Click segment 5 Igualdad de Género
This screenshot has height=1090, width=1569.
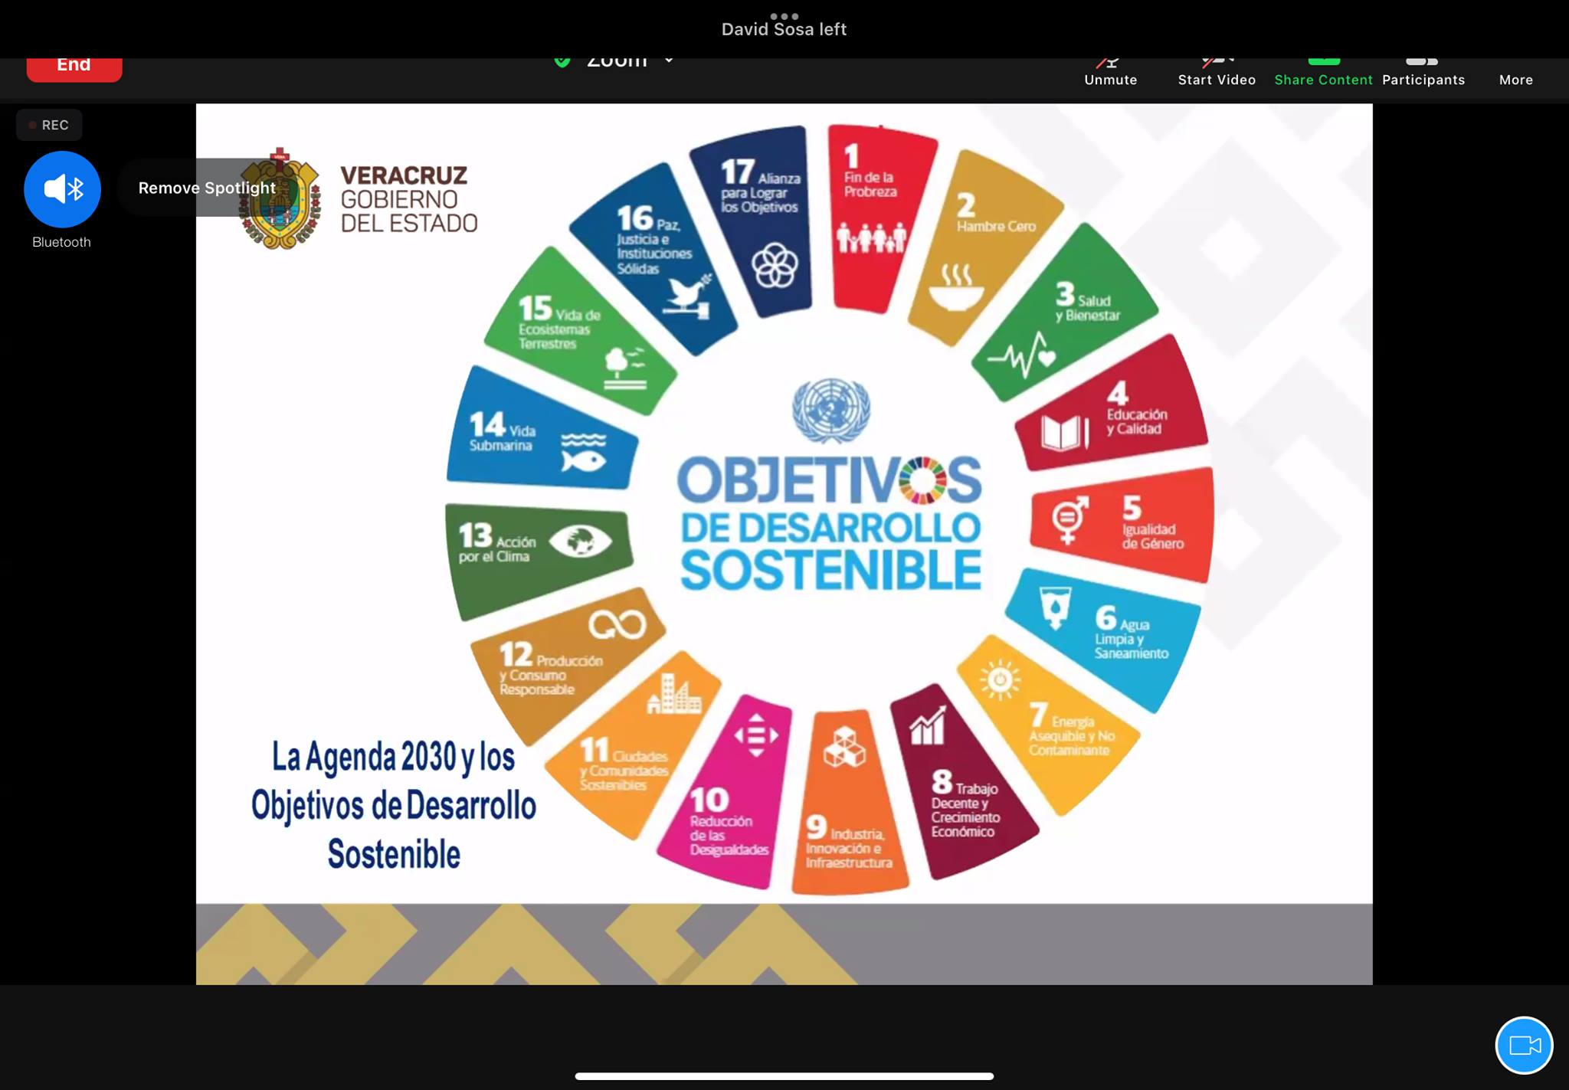pos(1123,525)
